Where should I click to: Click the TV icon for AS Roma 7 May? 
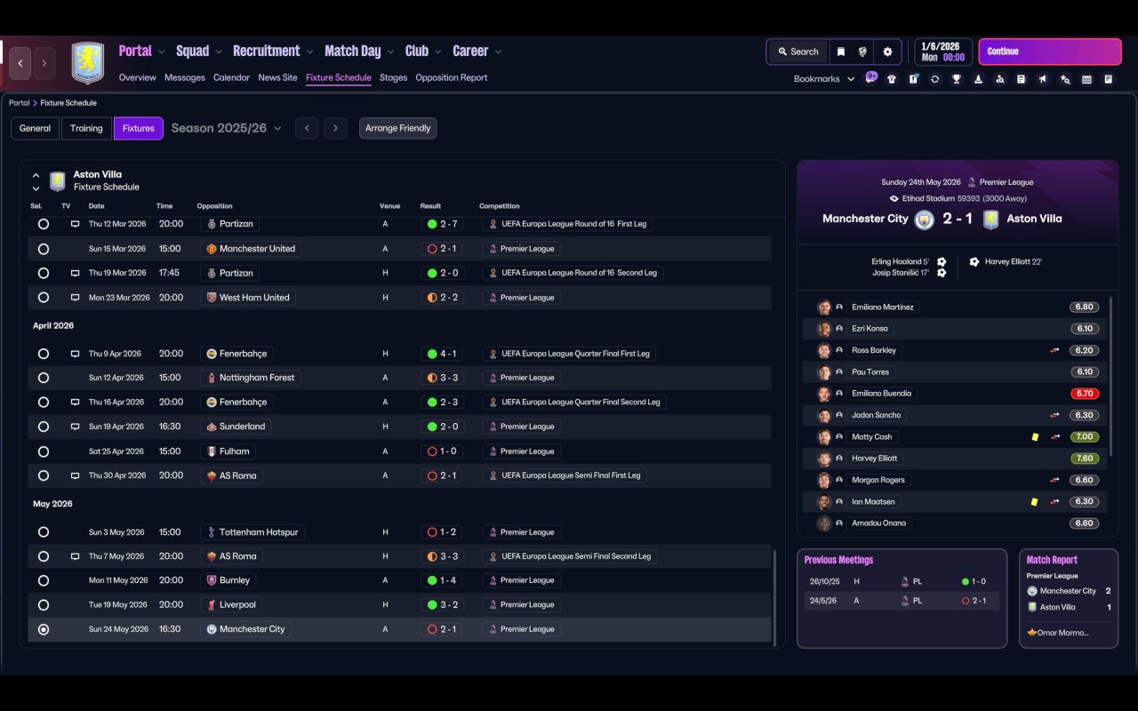point(76,556)
